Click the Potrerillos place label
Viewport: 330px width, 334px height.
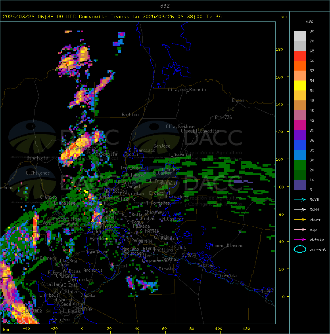[66, 219]
